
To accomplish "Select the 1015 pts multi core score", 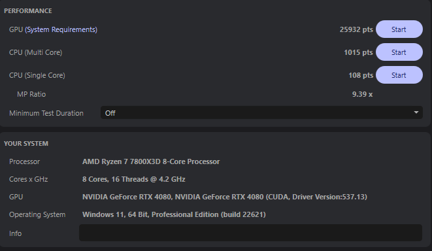I will click(x=358, y=52).
